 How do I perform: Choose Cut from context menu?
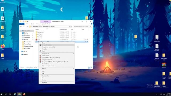[x=57, y=71]
